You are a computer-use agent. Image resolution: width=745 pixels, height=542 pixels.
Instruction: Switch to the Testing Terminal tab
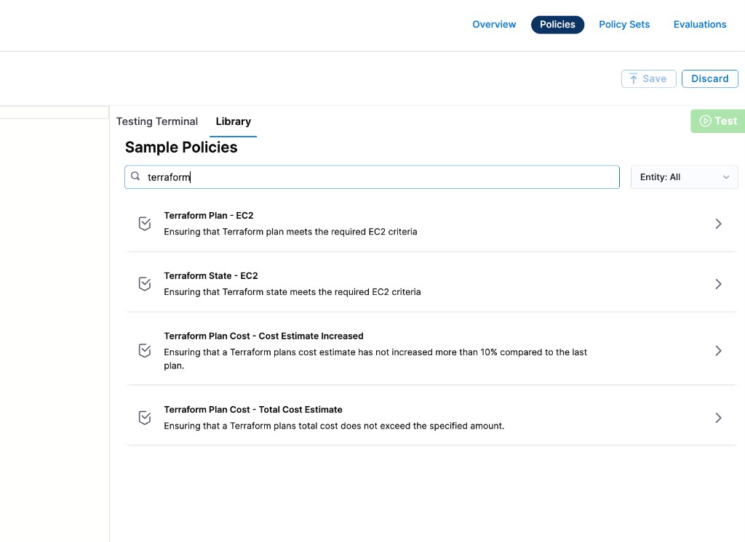(x=156, y=121)
